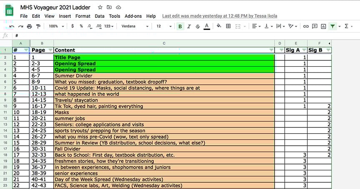
Task: Apply strikethrough formatting
Action: [x=197, y=26]
